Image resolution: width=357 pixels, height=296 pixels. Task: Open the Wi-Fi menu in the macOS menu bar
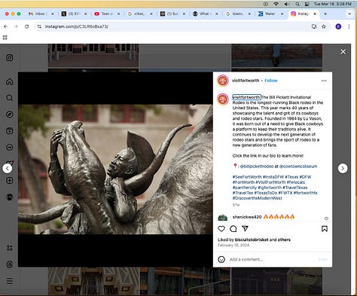tap(276, 4)
